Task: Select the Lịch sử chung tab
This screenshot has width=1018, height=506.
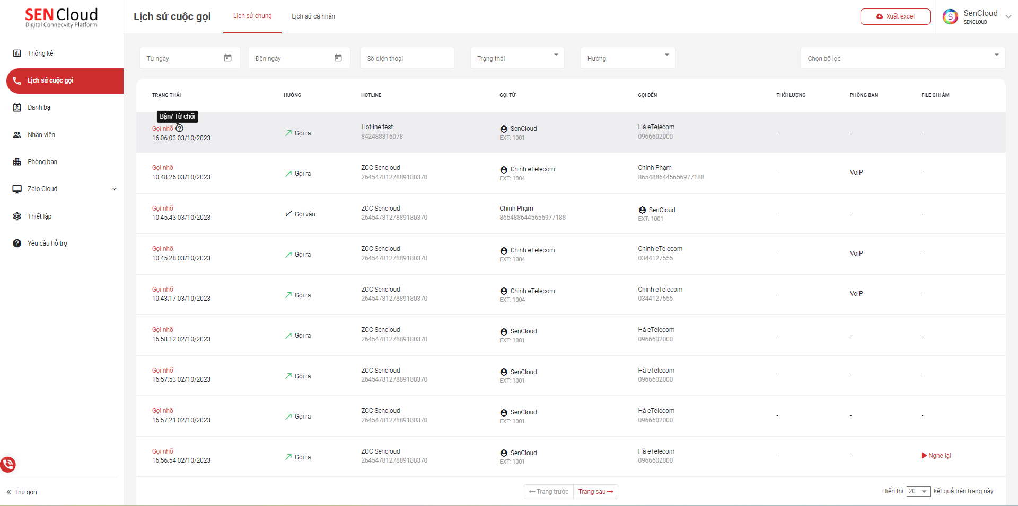Action: [x=252, y=16]
